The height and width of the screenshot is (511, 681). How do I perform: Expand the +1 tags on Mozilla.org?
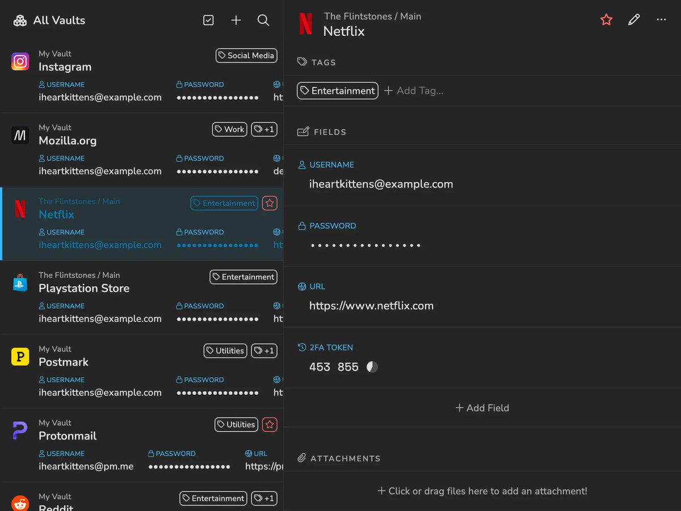click(264, 129)
